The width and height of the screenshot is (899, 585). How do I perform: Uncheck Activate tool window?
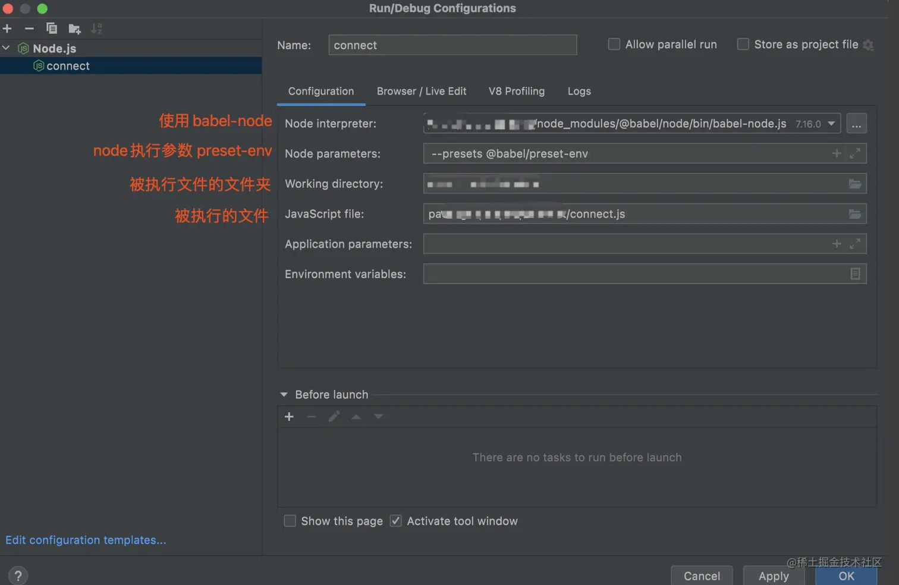[395, 521]
